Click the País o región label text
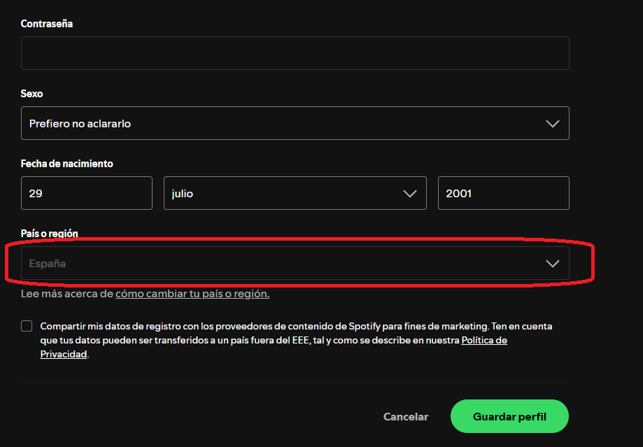This screenshot has width=643, height=447. pyautogui.click(x=48, y=233)
